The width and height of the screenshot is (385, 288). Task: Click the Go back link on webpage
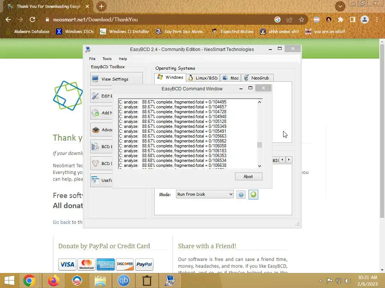(x=62, y=222)
